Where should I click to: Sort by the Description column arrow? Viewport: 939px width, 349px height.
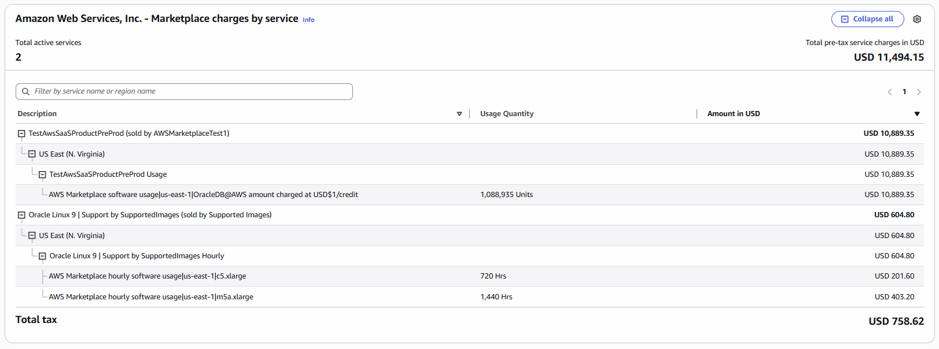459,114
